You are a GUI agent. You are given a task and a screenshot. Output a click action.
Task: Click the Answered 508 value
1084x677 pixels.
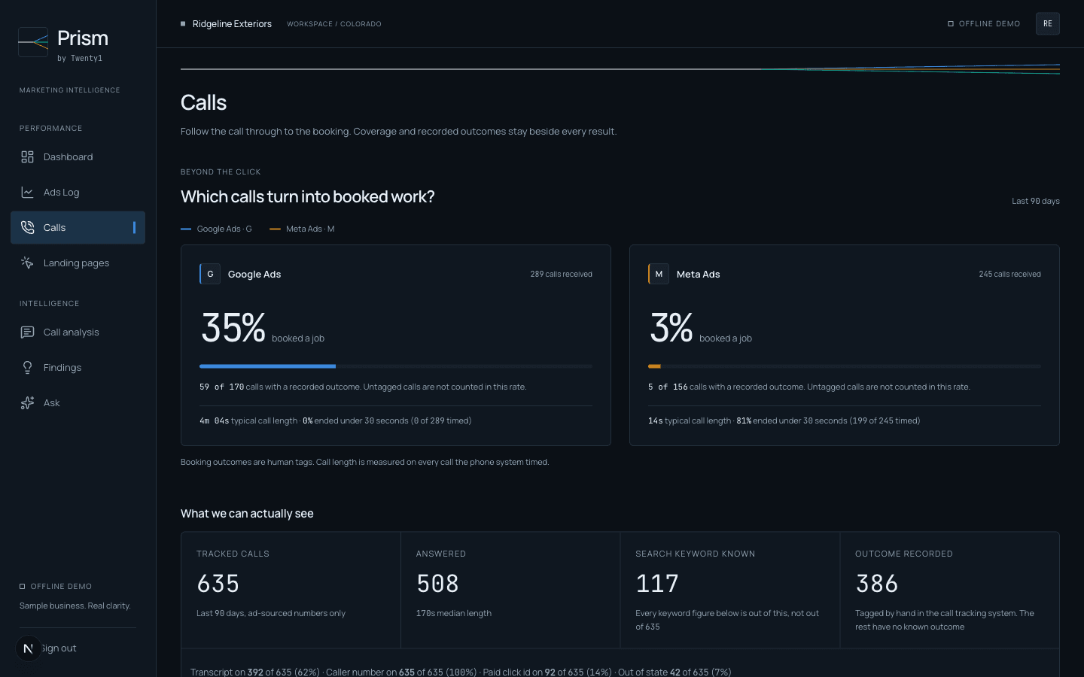point(437,584)
